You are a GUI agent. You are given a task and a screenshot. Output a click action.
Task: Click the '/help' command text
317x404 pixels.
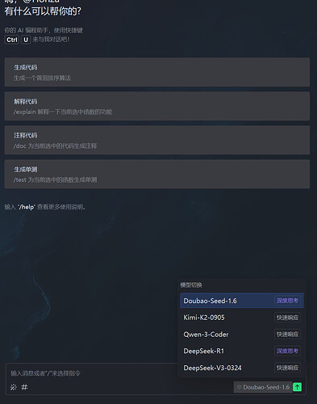27,207
